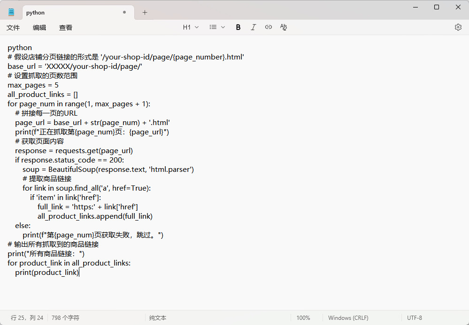Expand the H1 heading dropdown
The image size is (469, 325).
tap(191, 27)
